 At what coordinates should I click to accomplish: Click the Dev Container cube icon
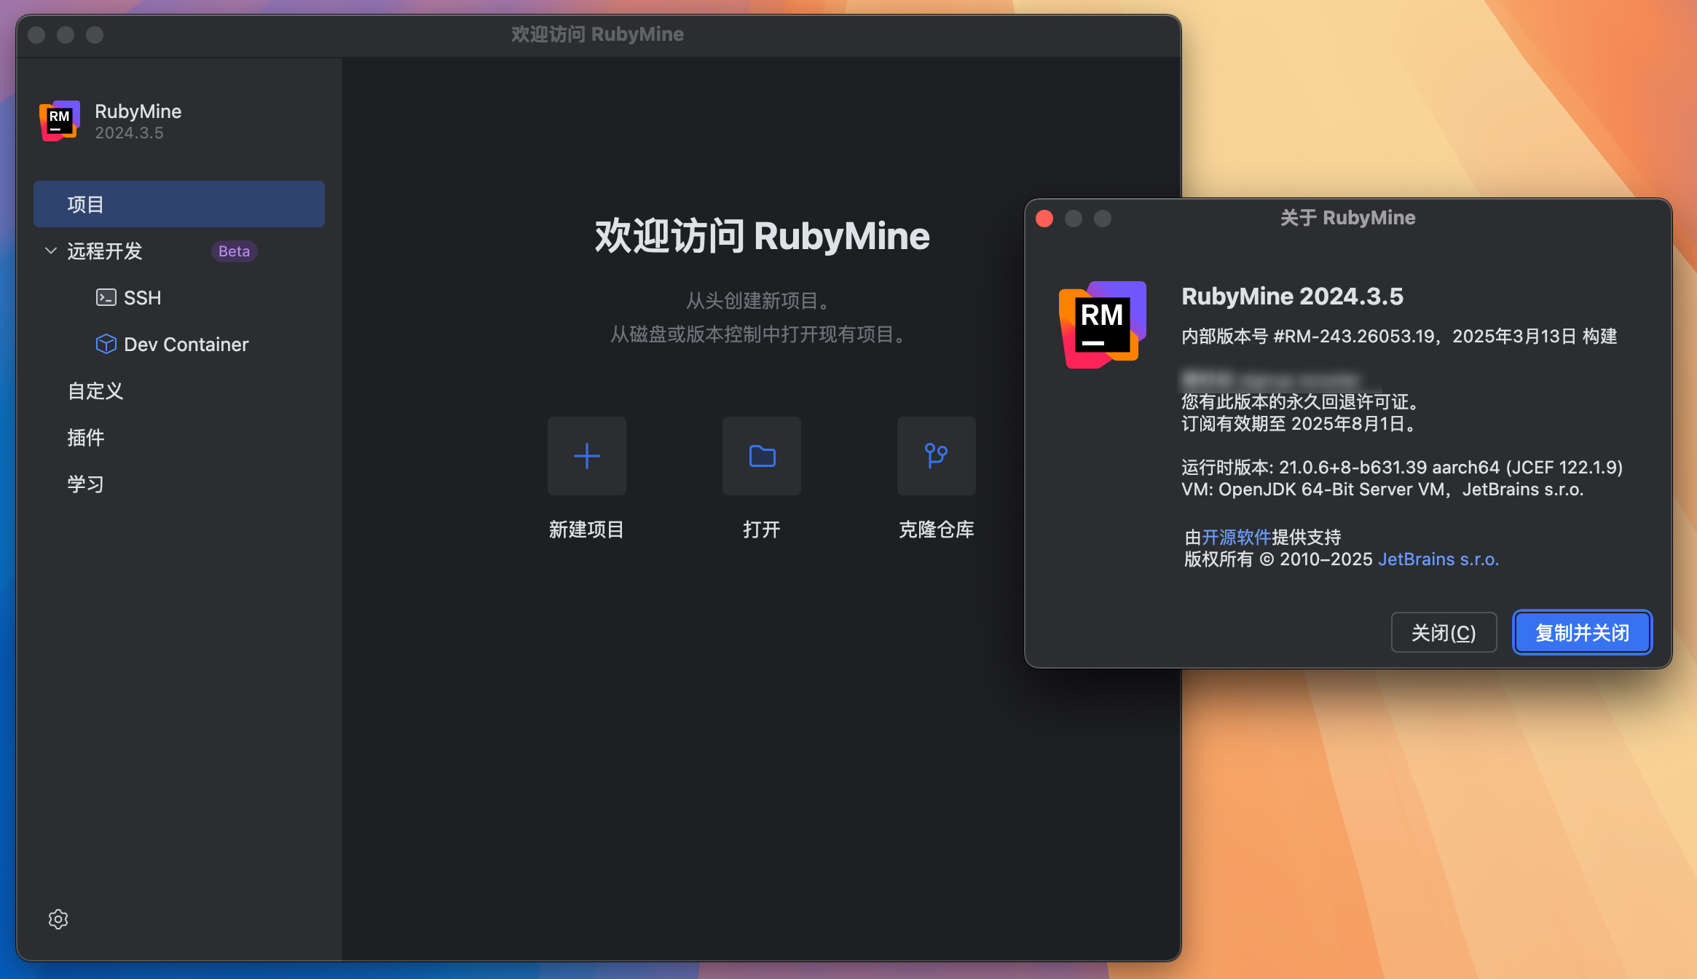pyautogui.click(x=106, y=344)
